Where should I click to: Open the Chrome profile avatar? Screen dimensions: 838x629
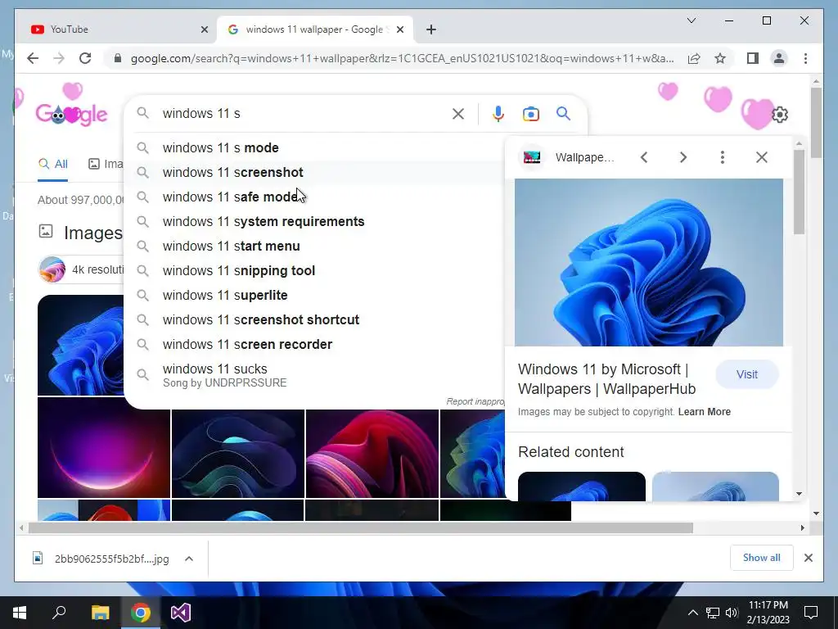[779, 58]
